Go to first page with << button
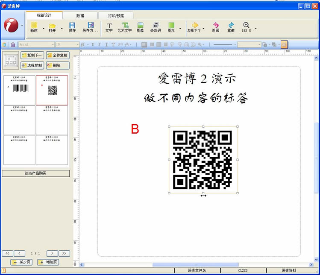The image size is (320, 275). 8,253
